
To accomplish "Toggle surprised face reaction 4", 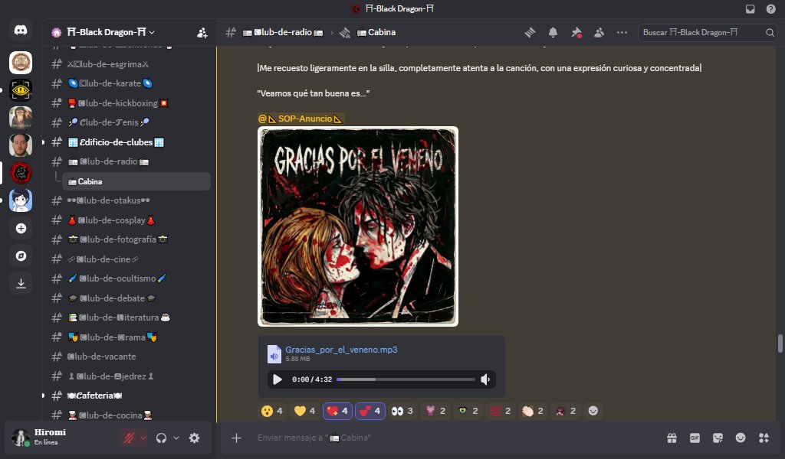I will pos(273,411).
